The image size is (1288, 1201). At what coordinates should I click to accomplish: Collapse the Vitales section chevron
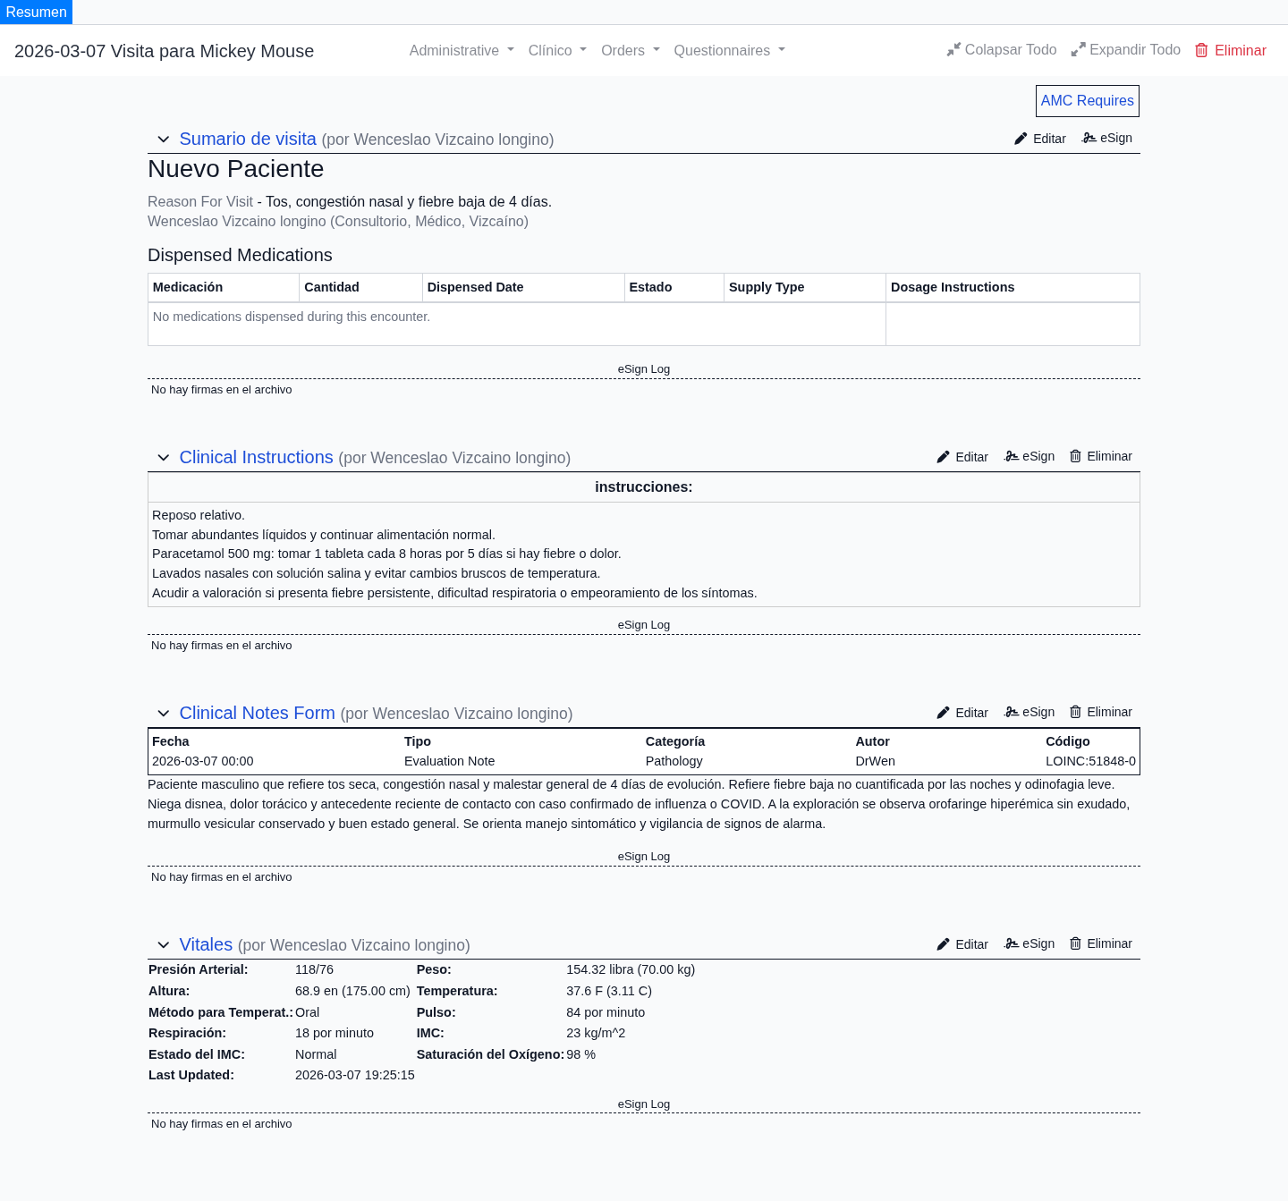pos(163,945)
